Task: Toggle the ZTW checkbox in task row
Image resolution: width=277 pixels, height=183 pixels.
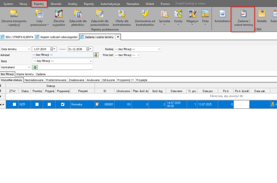Action: [14, 104]
